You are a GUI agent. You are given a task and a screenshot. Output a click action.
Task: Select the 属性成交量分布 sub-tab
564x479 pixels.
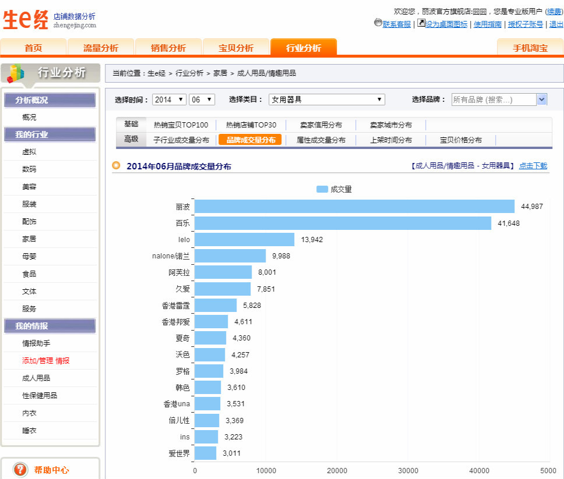(320, 140)
